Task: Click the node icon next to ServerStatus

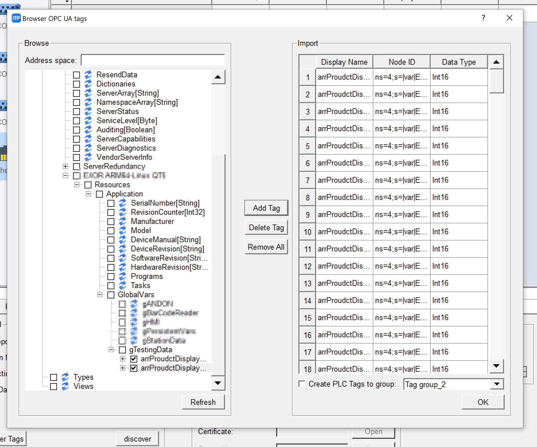Action: point(88,111)
